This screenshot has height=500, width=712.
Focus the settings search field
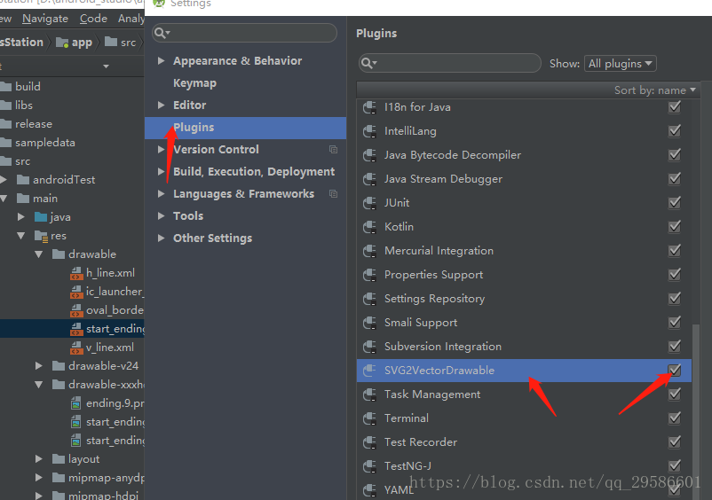tap(245, 33)
